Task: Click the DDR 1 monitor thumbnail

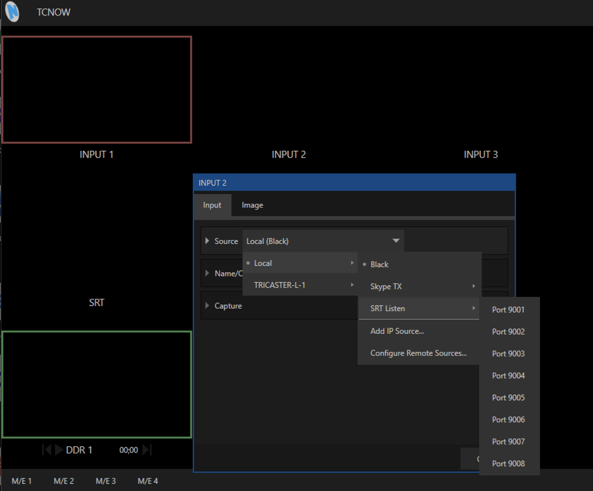Action: coord(97,384)
